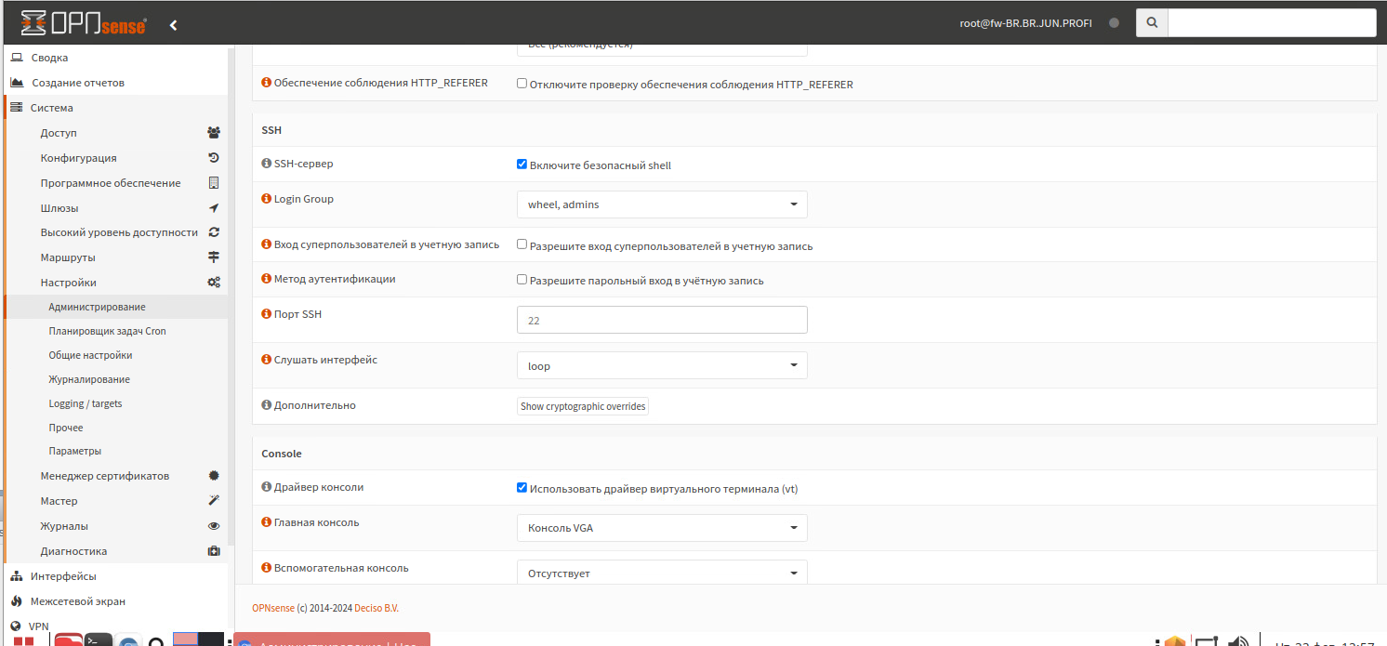Click the history icon beside Конфигурация

point(214,158)
